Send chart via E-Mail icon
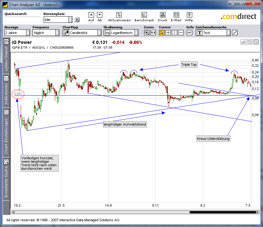This screenshot has width=263, height=227. click(176, 15)
